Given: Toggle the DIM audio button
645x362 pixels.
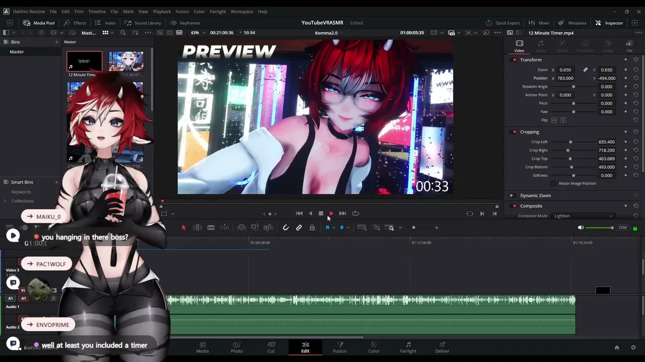Looking at the screenshot, I should coord(623,228).
